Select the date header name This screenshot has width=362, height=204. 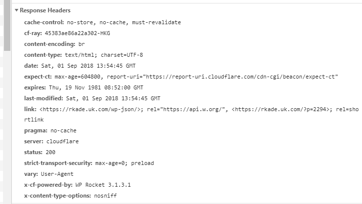(x=31, y=66)
